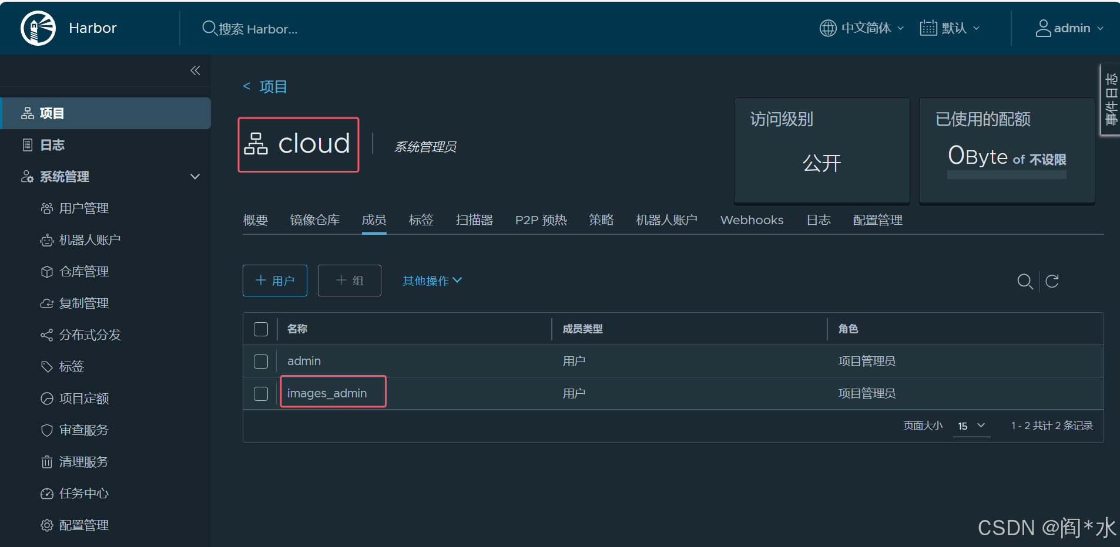The image size is (1120, 547).
Task: Click the admin user avatar icon
Action: [1043, 28]
